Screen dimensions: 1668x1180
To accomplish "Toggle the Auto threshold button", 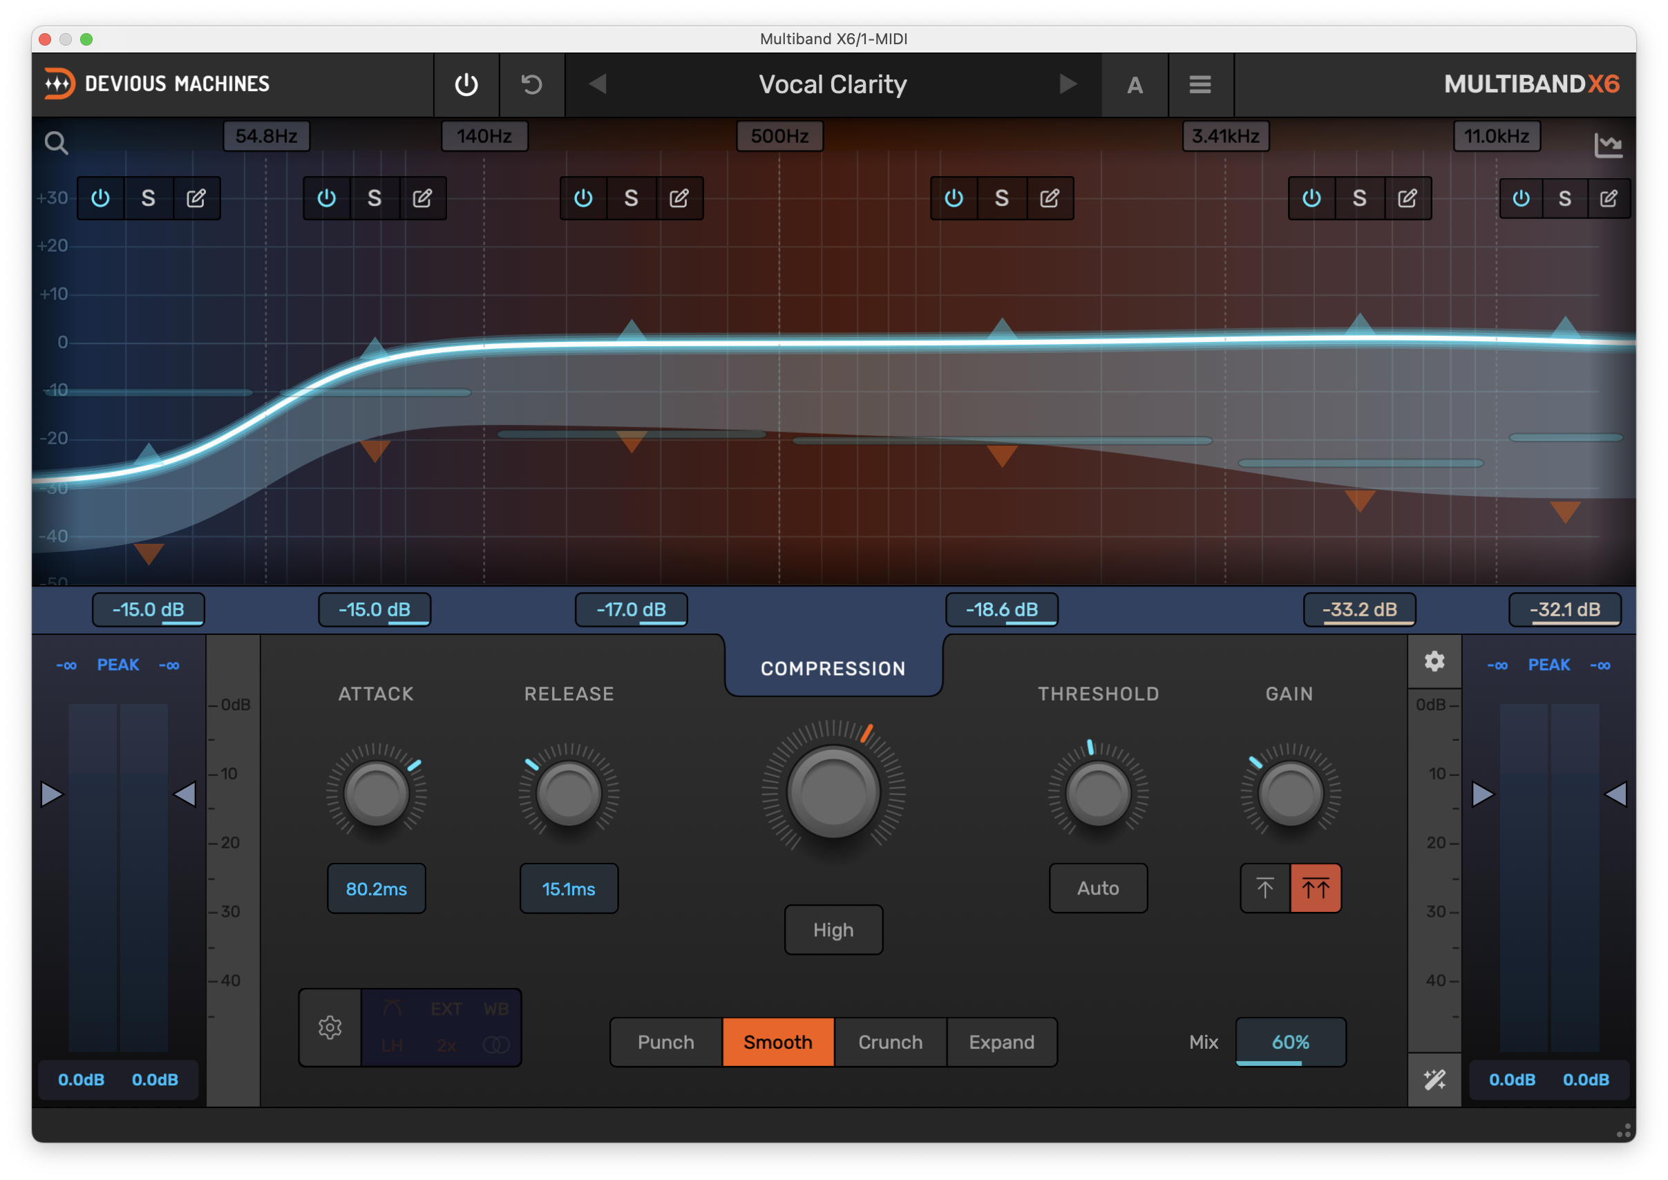I will (1097, 888).
